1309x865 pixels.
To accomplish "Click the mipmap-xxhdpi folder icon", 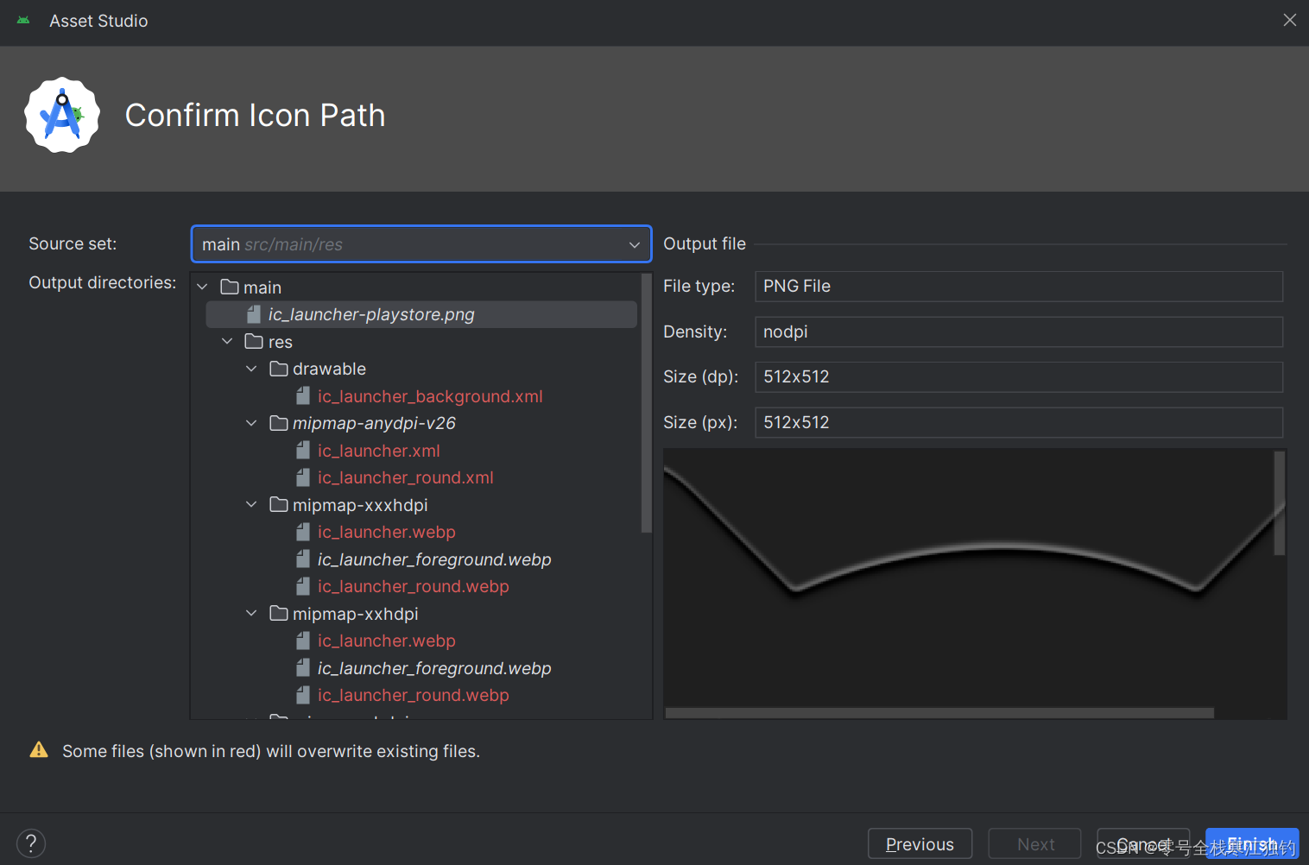I will 279,613.
